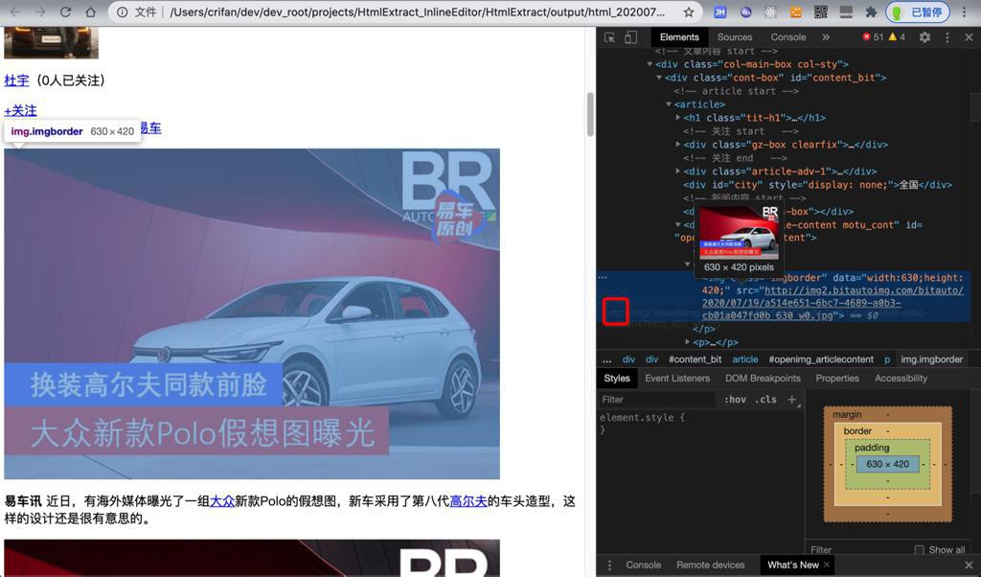This screenshot has height=577, width=981.
Task: Open the orange extension icon
Action: 796,12
